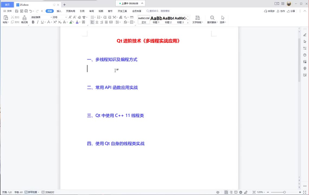309x195 pixels.
Task: Open the 插入 ribbon tab
Action: click(59, 11)
